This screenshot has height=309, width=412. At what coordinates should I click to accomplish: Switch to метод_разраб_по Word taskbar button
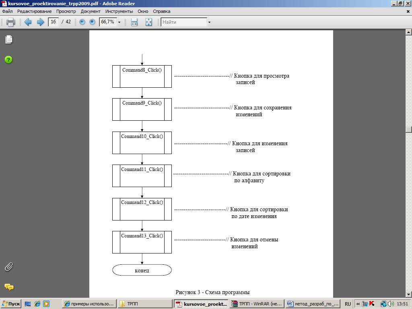[313, 304]
